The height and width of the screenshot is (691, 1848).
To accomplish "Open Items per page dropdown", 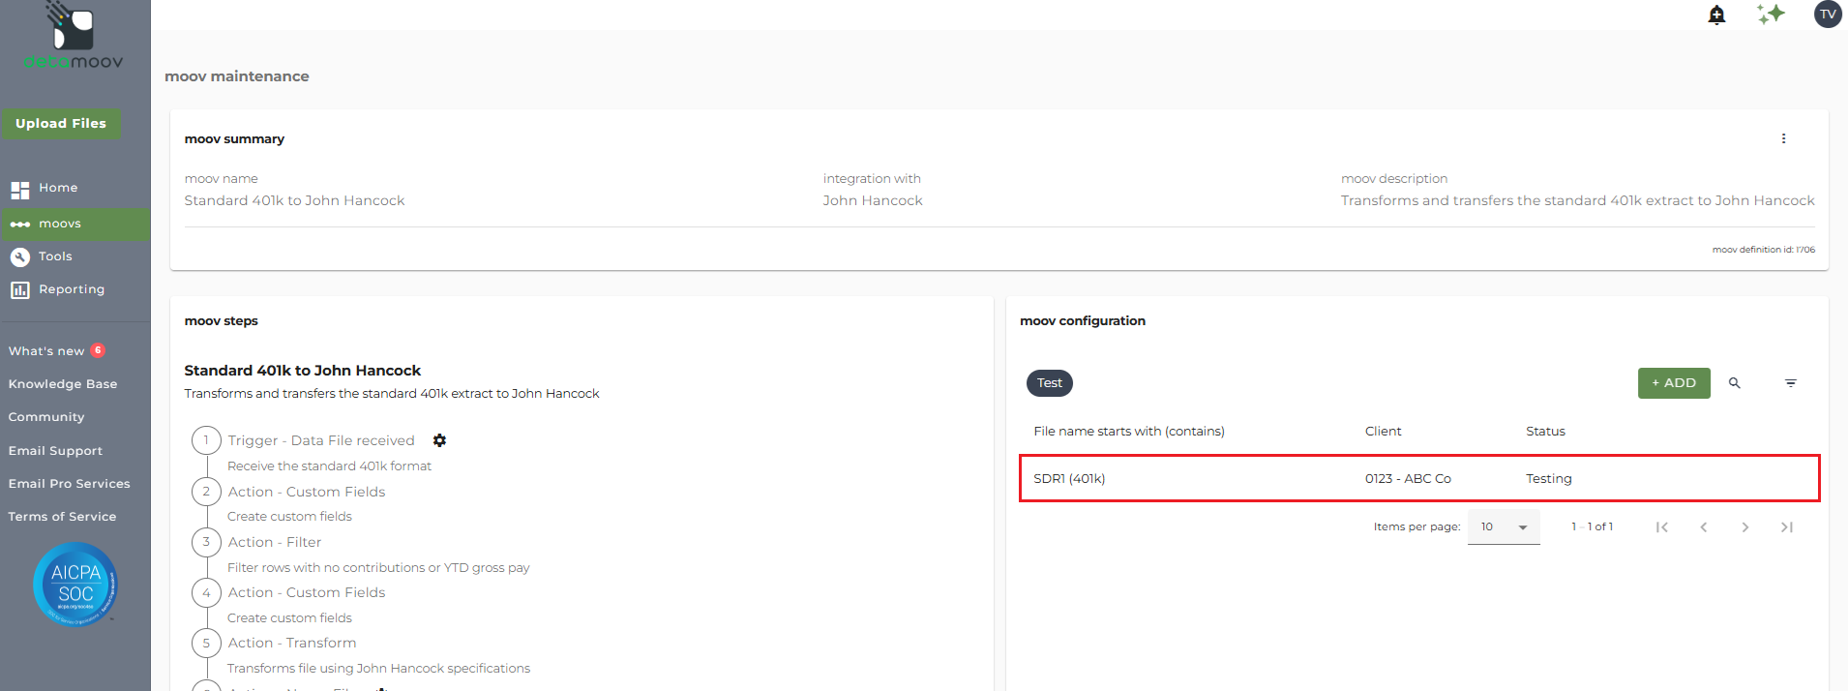I will click(1504, 527).
